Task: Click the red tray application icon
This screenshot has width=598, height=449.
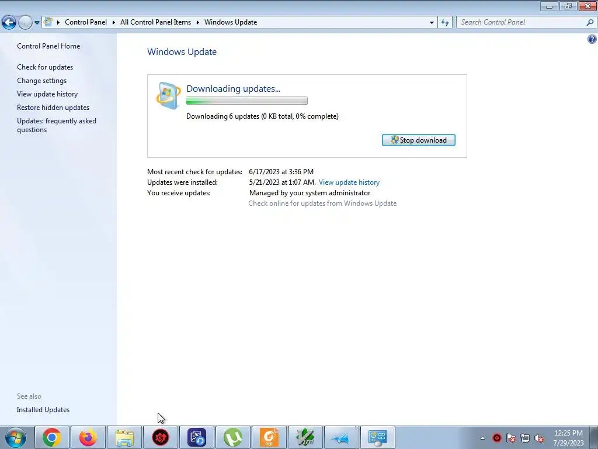Action: tap(496, 438)
